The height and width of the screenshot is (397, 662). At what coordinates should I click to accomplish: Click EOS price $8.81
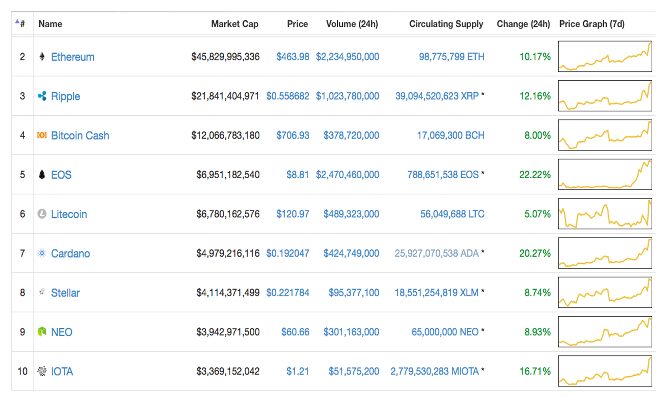point(297,174)
